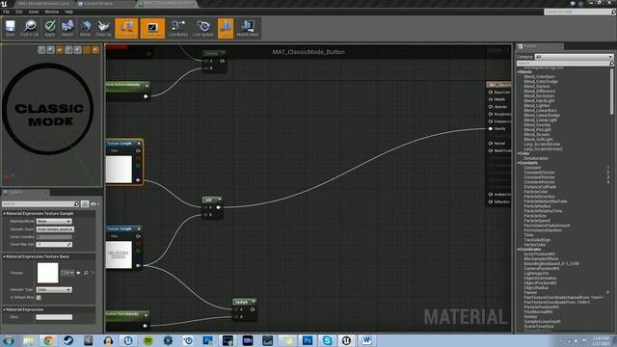Click the Details property matrix grid icon

click(x=85, y=203)
